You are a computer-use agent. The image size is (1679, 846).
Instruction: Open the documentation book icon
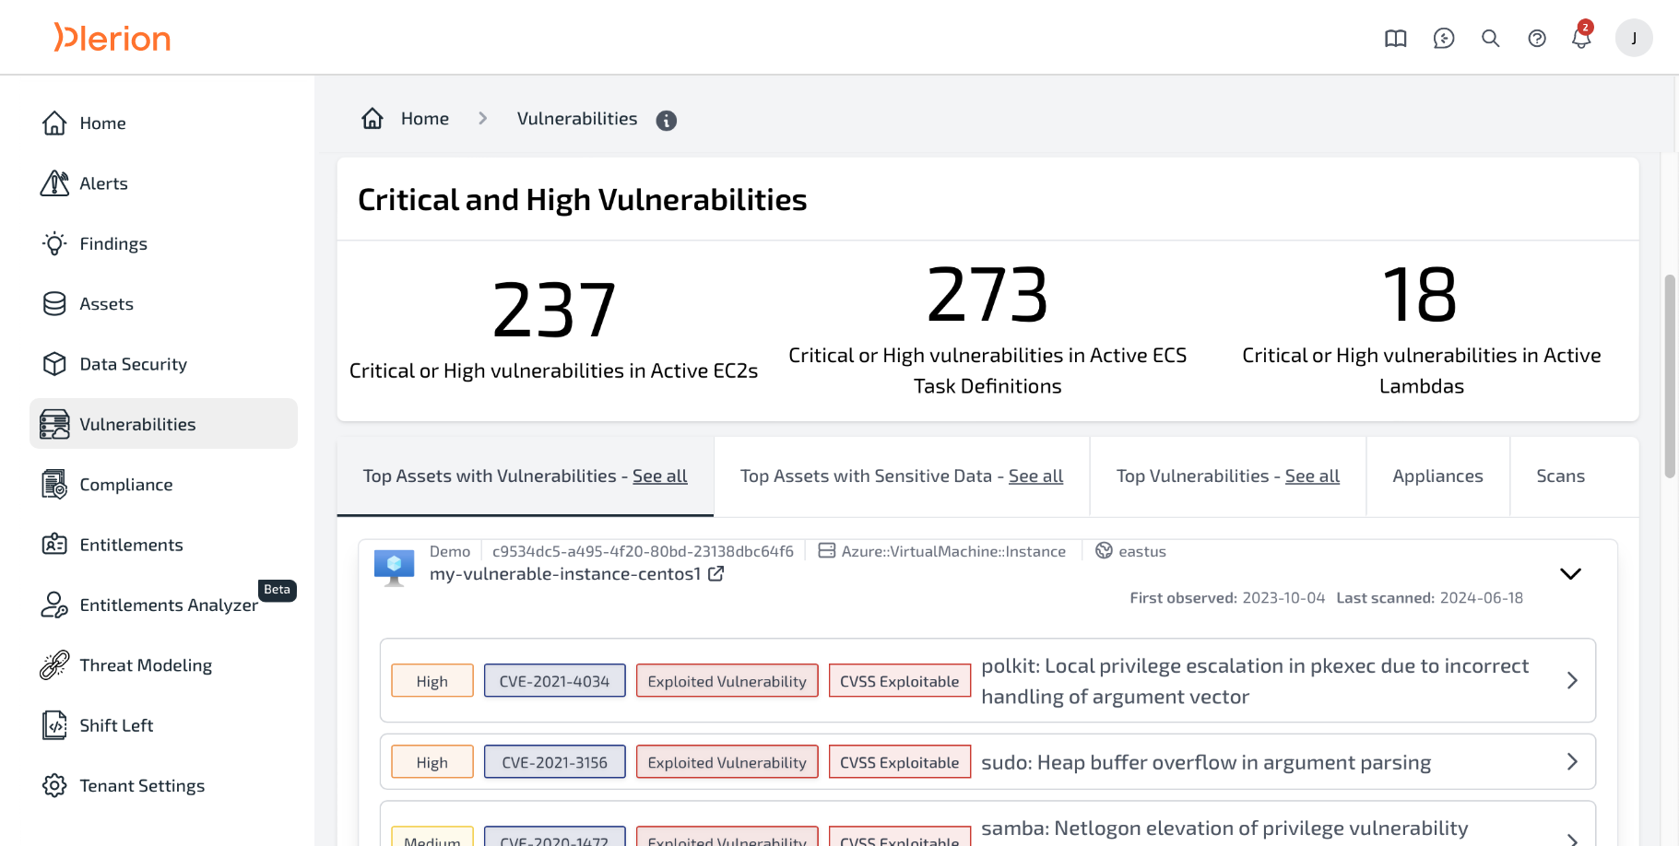(1396, 39)
